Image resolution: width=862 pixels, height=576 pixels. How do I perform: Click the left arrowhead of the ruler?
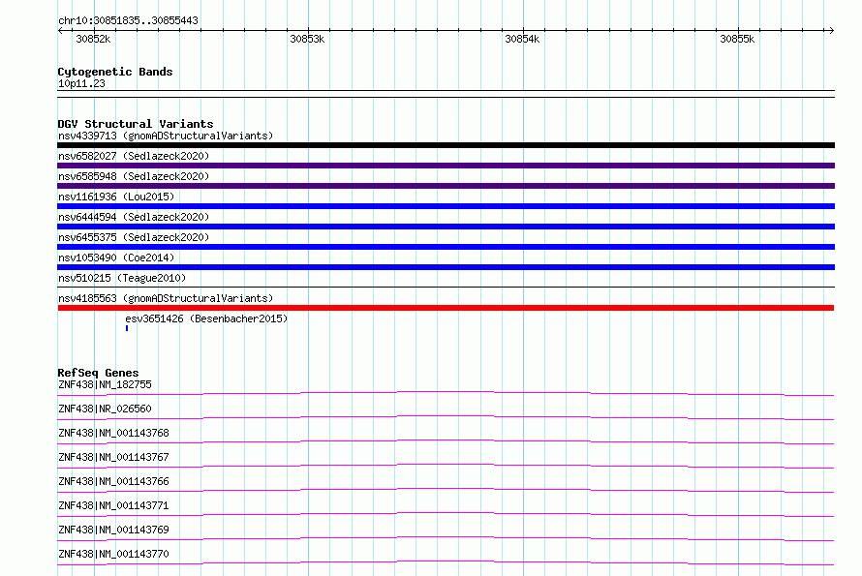pyautogui.click(x=60, y=30)
